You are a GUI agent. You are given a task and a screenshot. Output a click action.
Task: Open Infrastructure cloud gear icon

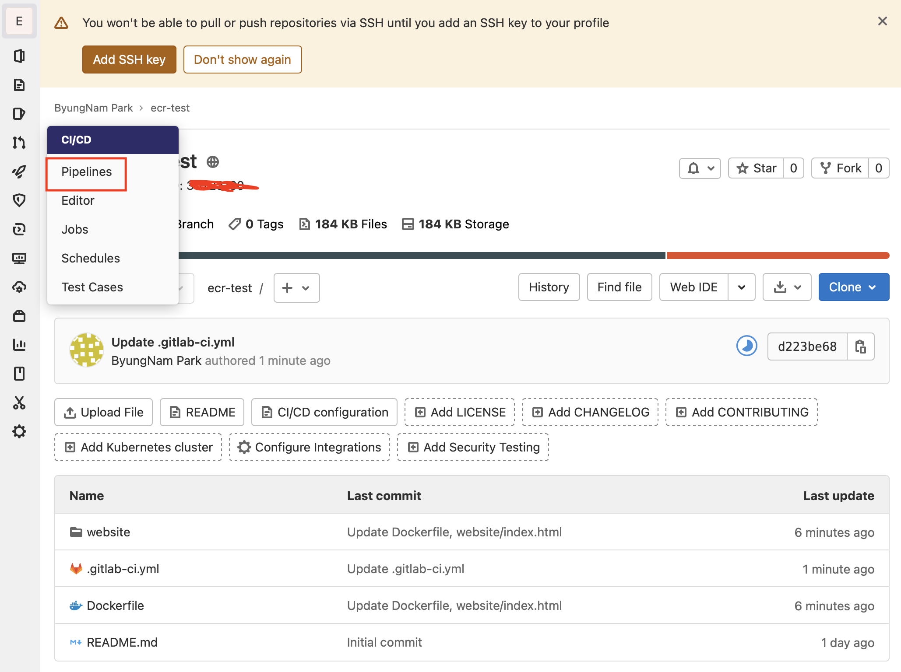pyautogui.click(x=19, y=287)
